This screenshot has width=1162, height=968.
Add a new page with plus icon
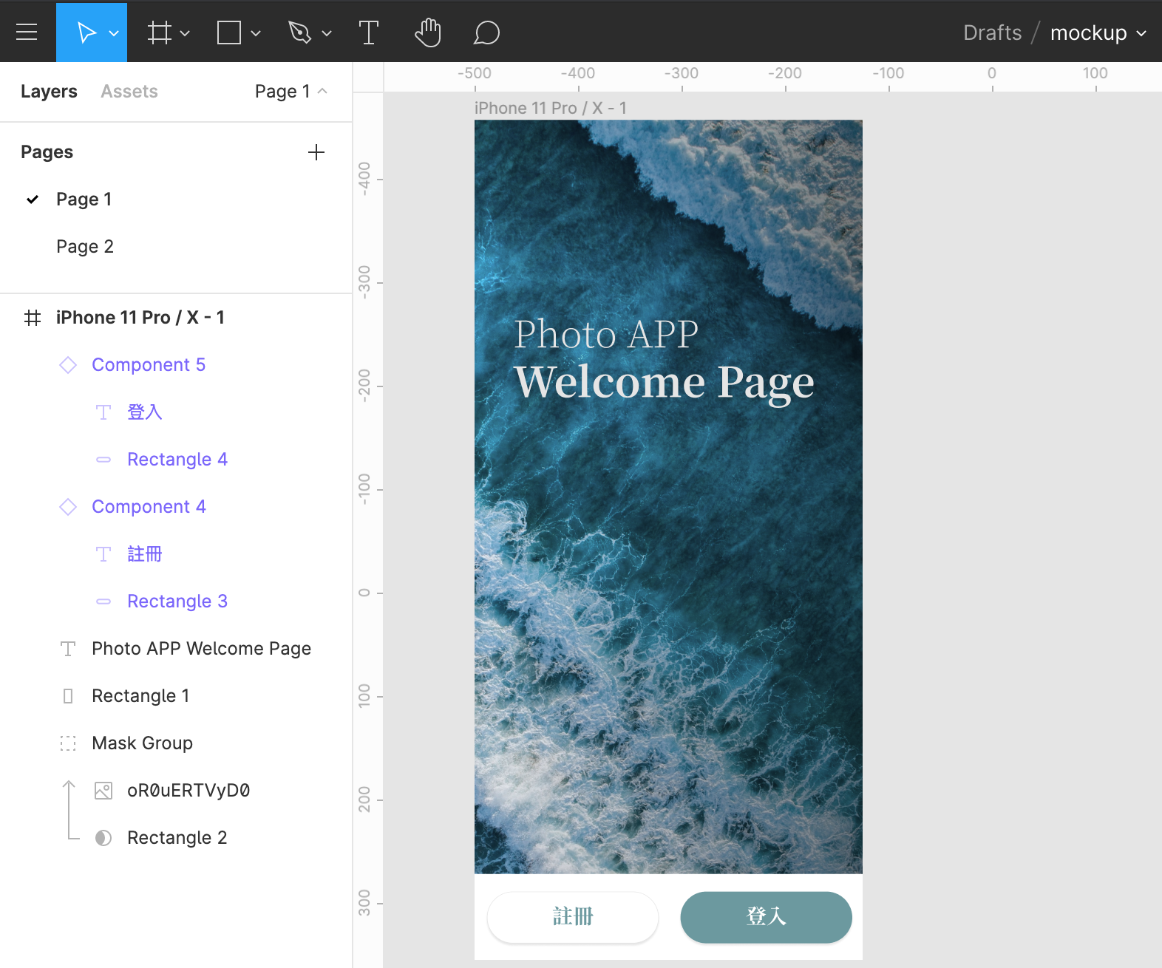coord(316,152)
